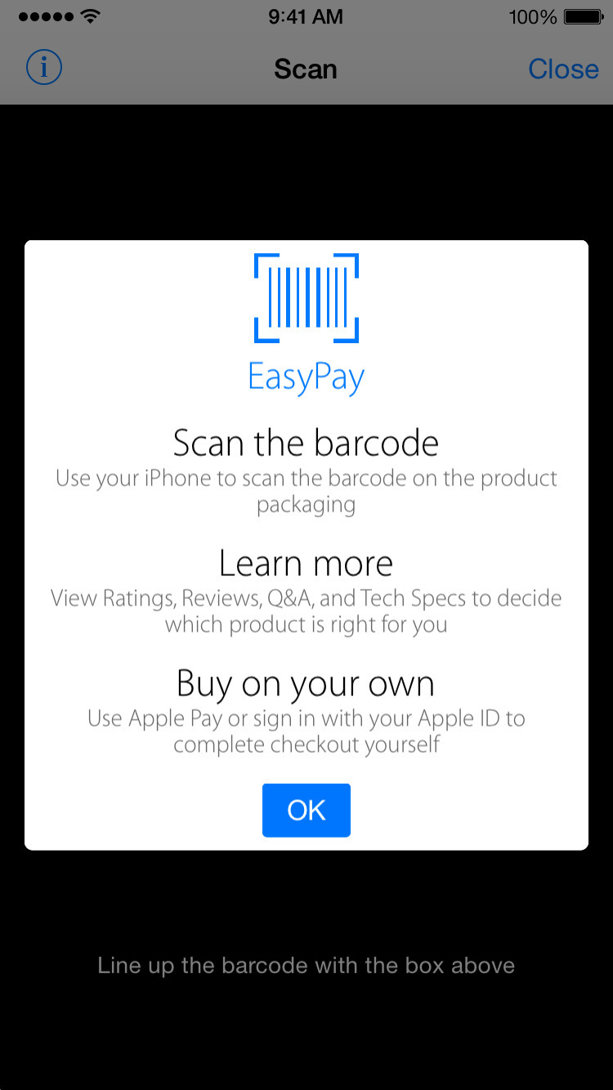This screenshot has height=1090, width=613.
Task: Tap the Learn more heading
Action: pos(306,564)
